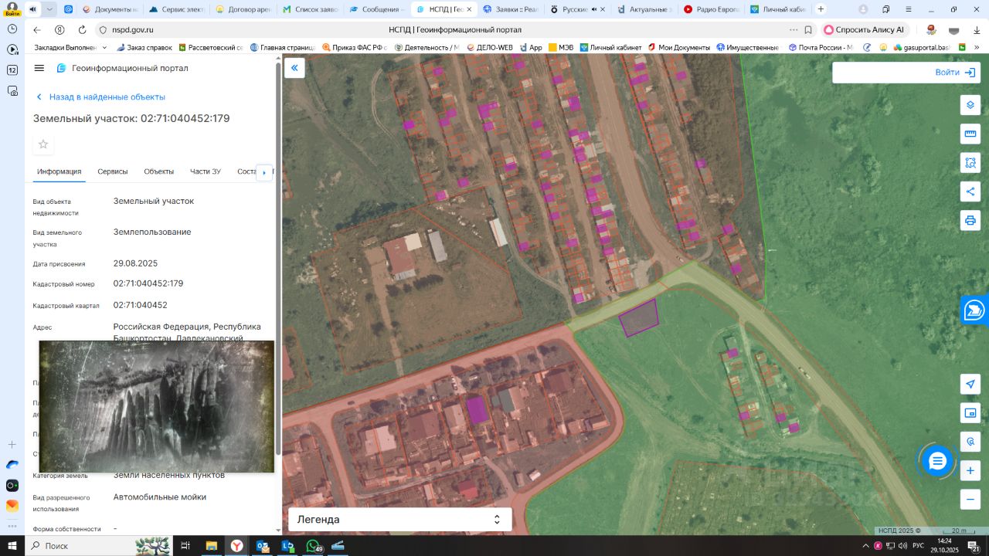Close the НСПД browser tab
989x556 pixels.
tap(469, 9)
